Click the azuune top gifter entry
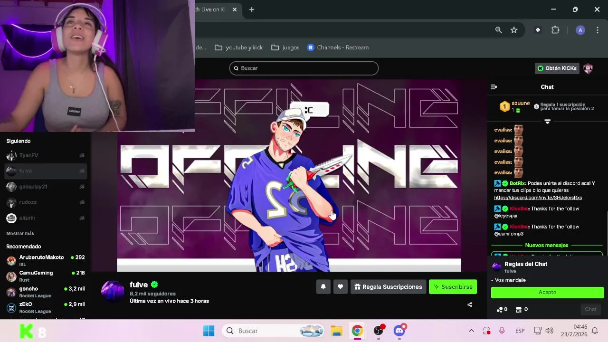 [515, 106]
